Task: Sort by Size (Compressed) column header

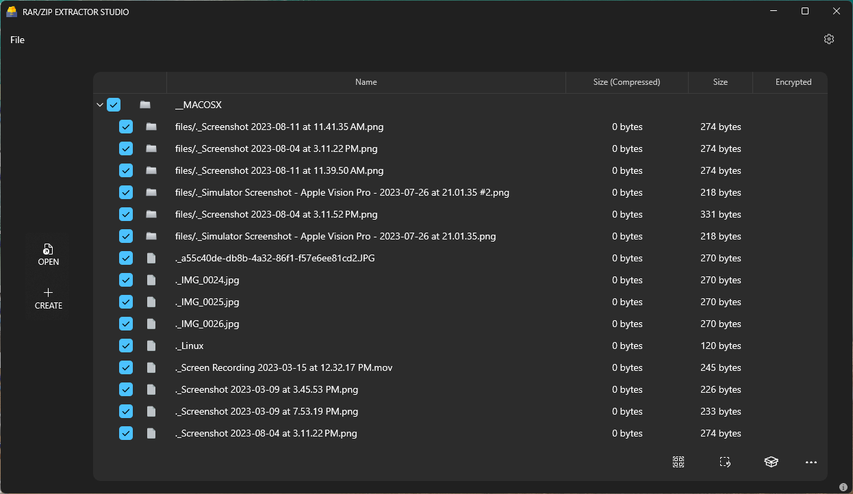Action: coord(626,82)
